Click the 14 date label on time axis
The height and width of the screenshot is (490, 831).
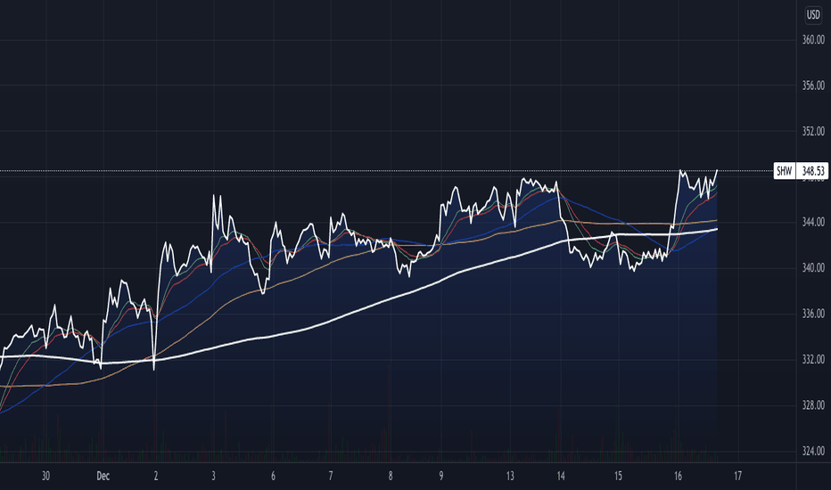[x=561, y=477]
